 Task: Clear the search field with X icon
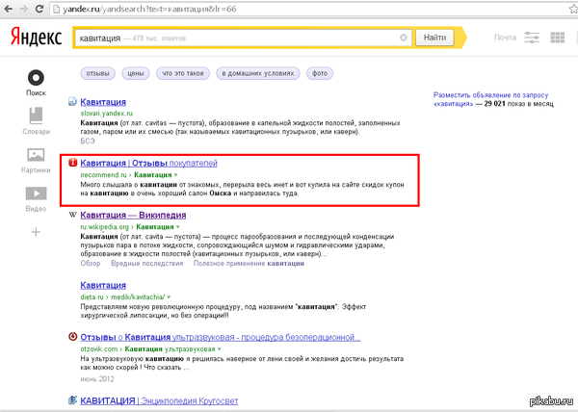tap(404, 39)
